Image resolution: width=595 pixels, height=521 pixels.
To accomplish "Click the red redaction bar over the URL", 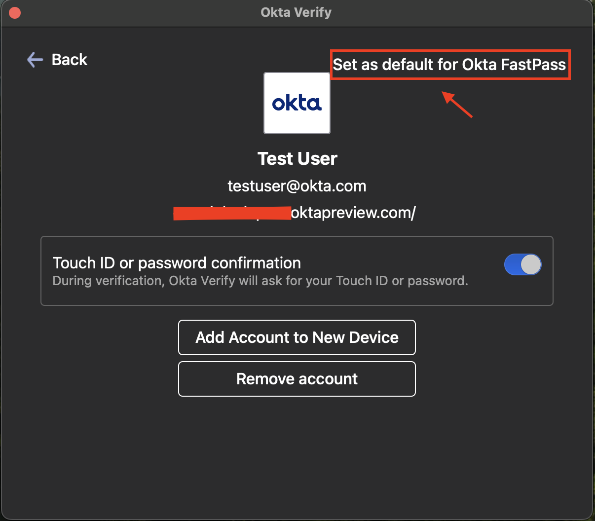I will (232, 213).
